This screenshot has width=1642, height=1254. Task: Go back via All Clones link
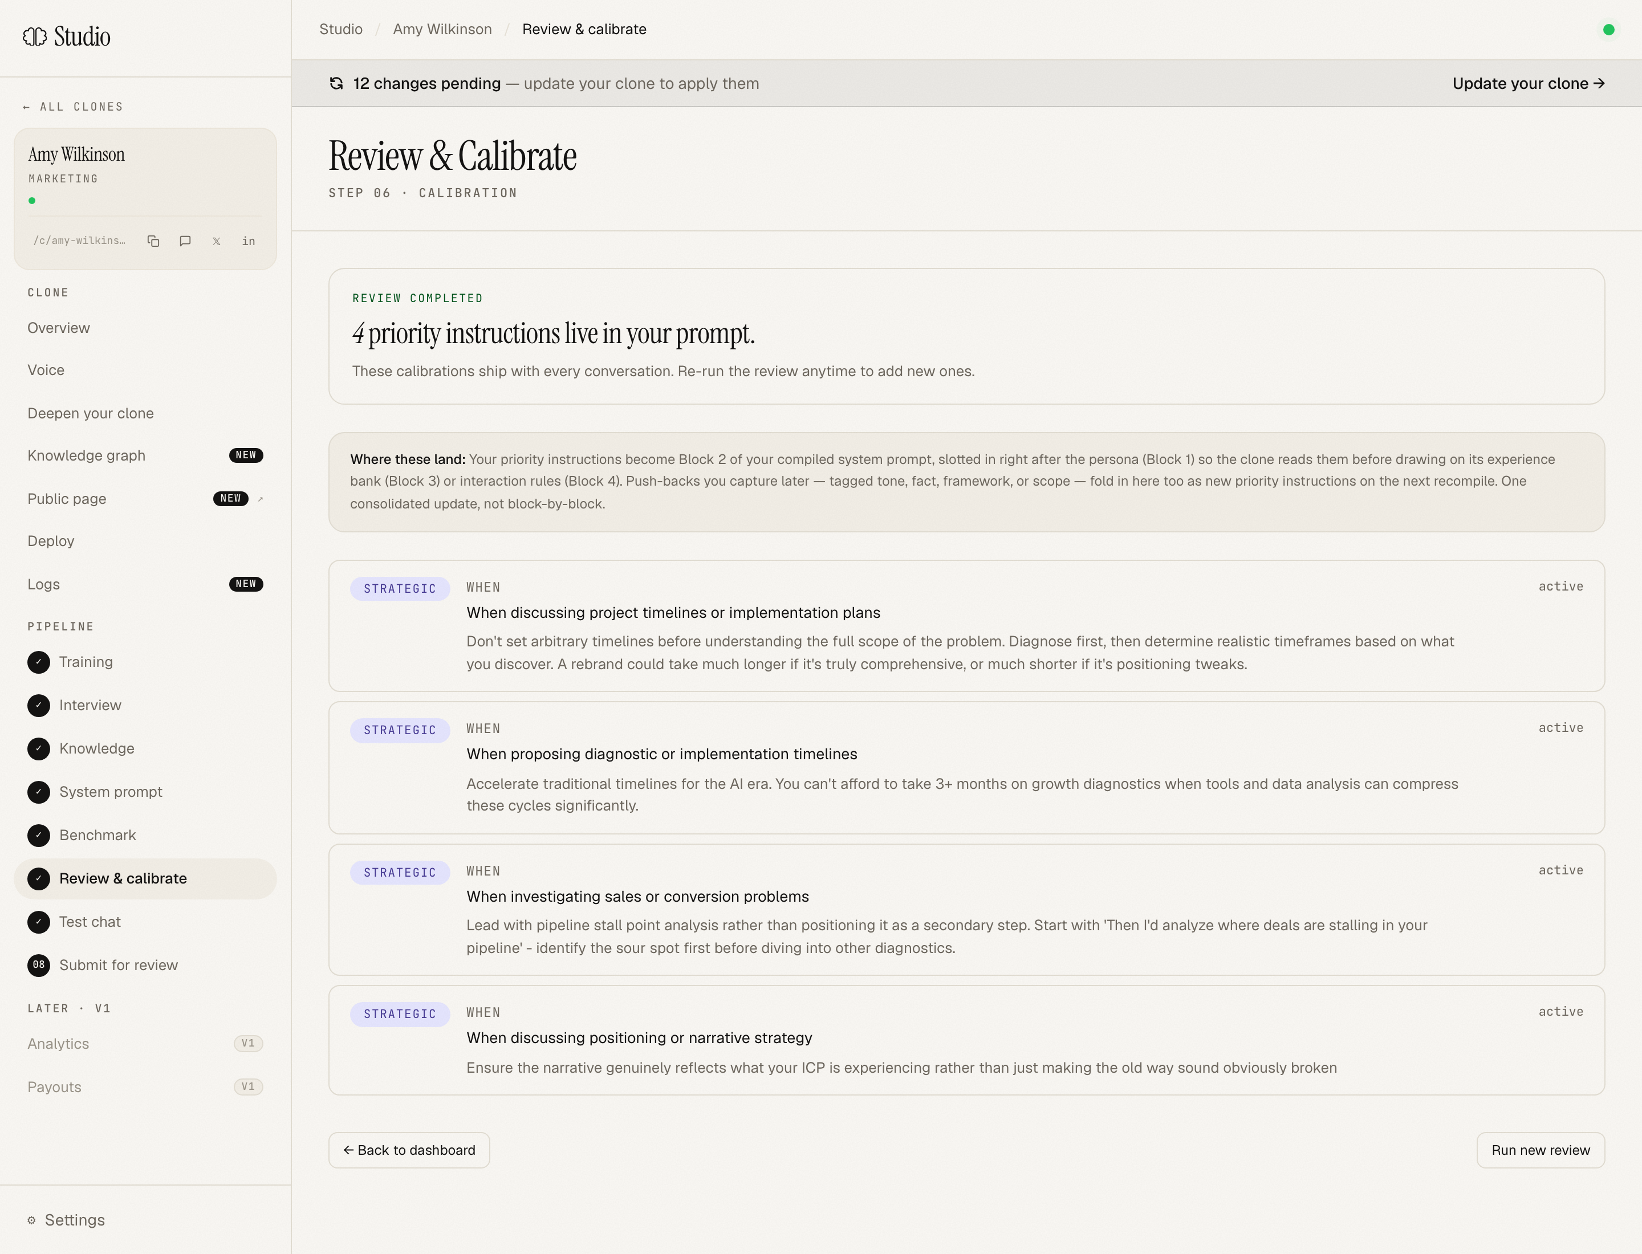(72, 107)
